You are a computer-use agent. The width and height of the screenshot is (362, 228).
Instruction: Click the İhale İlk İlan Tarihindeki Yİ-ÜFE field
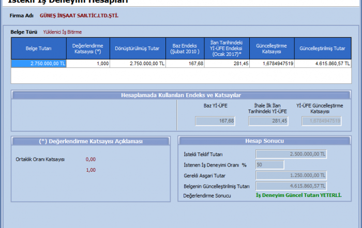[x=268, y=121]
